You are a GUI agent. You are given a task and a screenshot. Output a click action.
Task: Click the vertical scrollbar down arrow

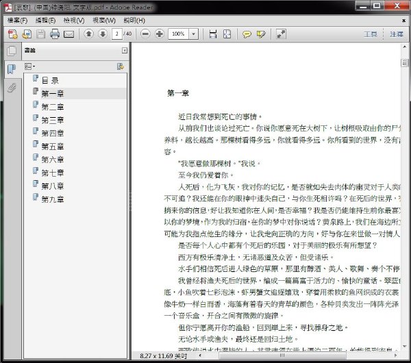pyautogui.click(x=404, y=347)
